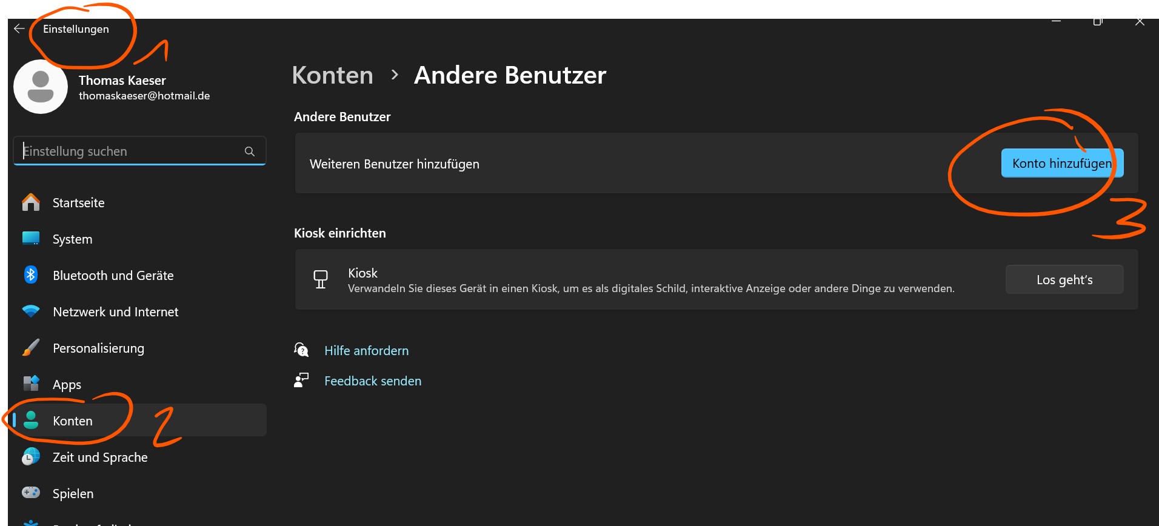Select Konten in the sidebar
This screenshot has height=526, width=1159.
click(x=73, y=421)
